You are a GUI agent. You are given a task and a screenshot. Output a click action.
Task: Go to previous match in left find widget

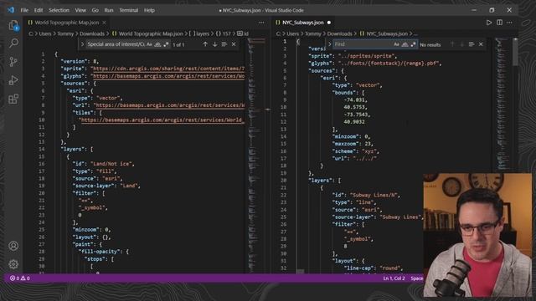(x=205, y=44)
